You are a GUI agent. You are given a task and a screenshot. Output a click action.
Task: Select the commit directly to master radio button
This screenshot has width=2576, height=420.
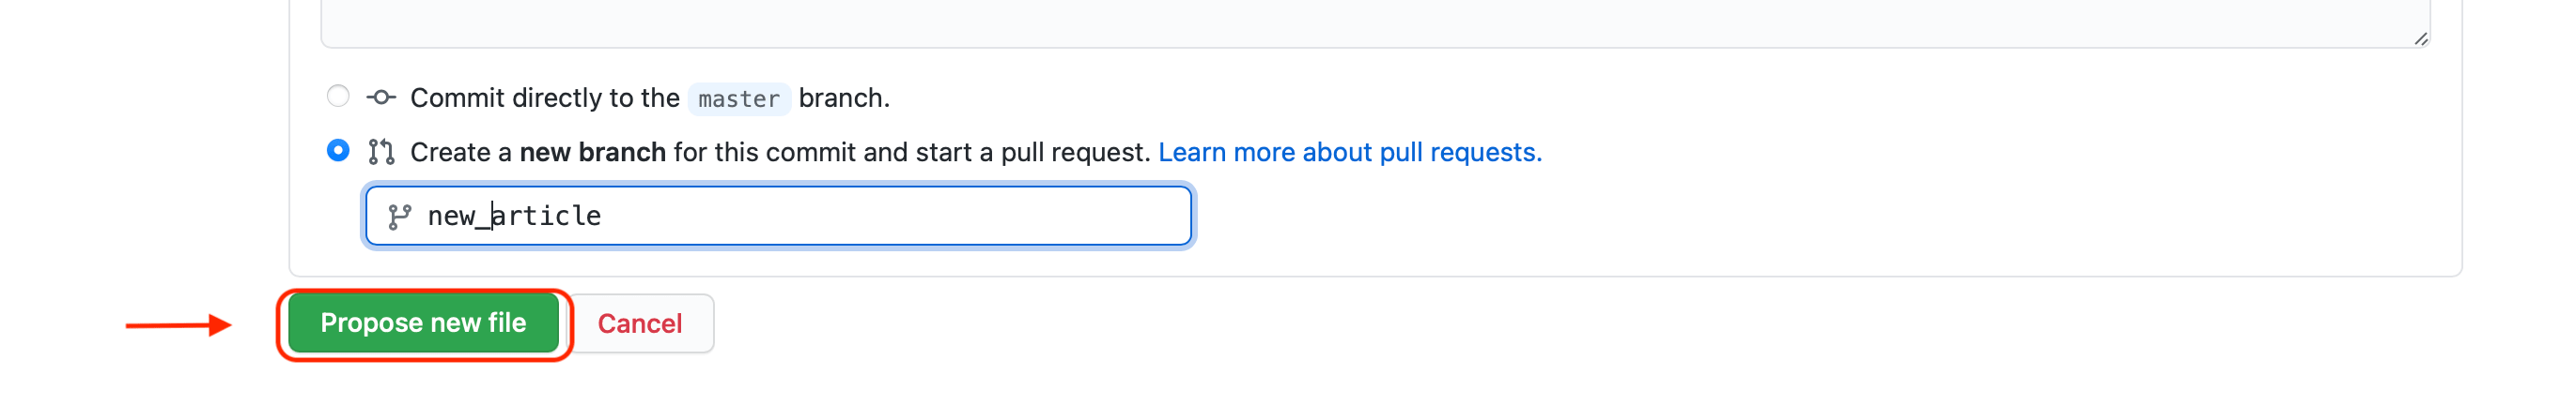[338, 97]
